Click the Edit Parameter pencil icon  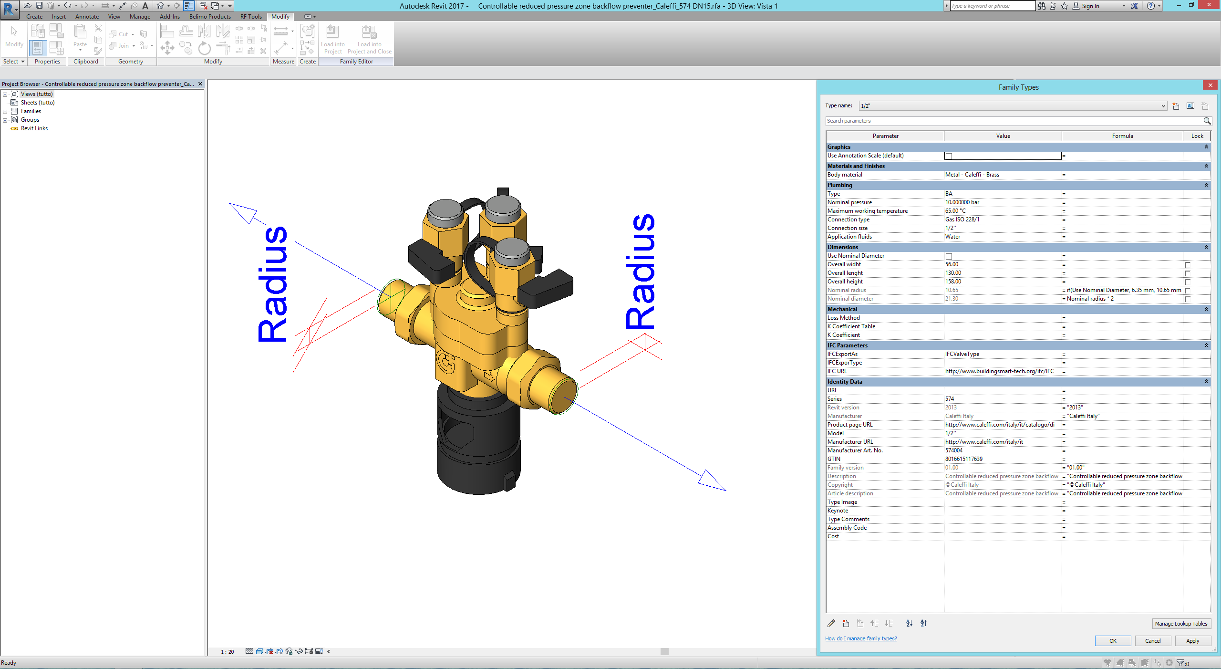pos(831,623)
